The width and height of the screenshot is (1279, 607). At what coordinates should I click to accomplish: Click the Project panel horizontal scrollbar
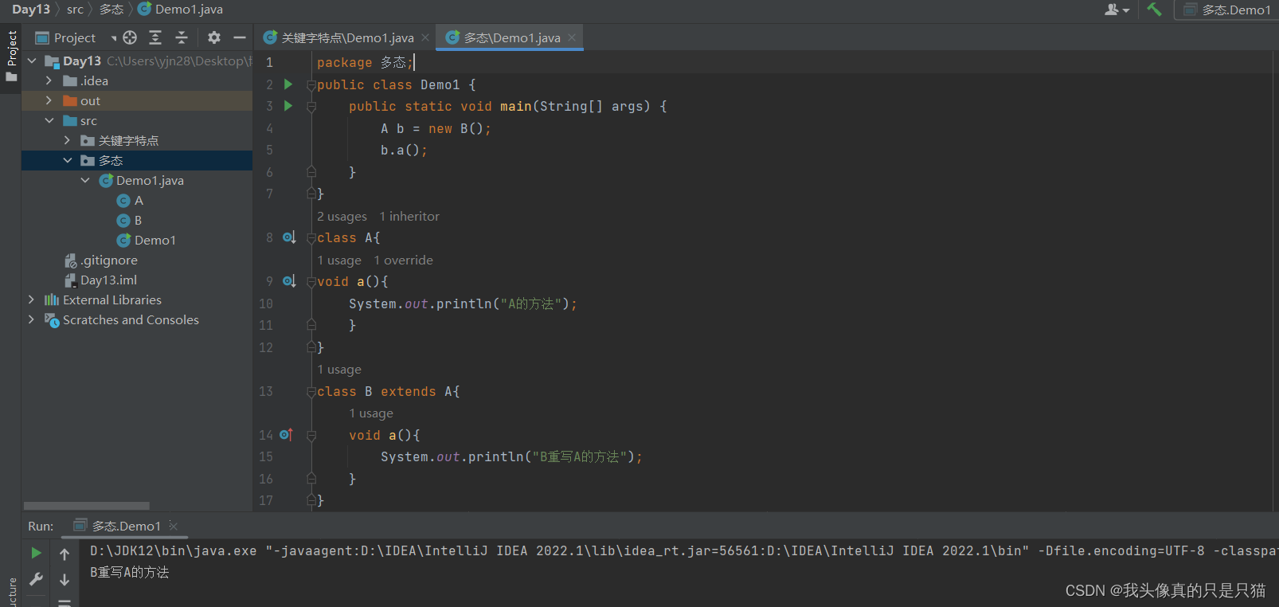point(87,506)
